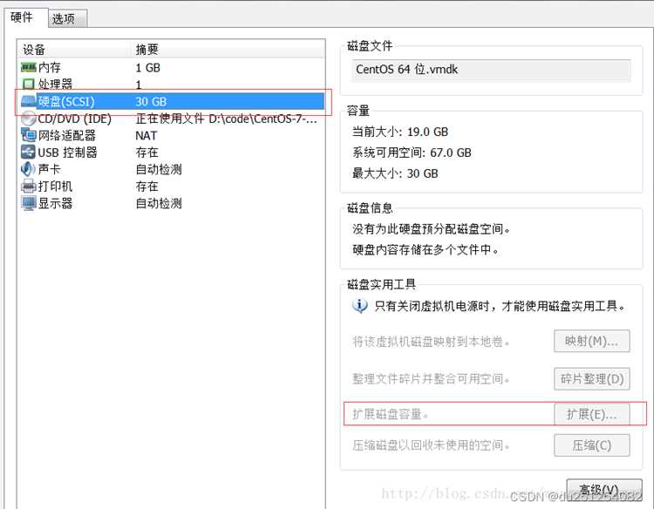The height and width of the screenshot is (509, 654).
Task: Click the 只有关闭虚拟机电源时 notice text
Action: tap(501, 306)
